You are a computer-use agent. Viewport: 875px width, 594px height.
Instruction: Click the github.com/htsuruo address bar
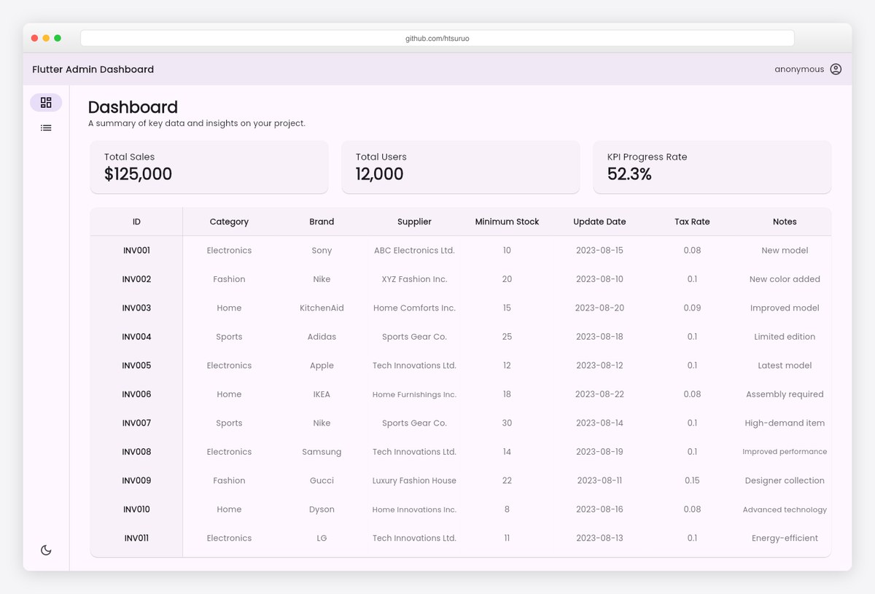coord(437,38)
